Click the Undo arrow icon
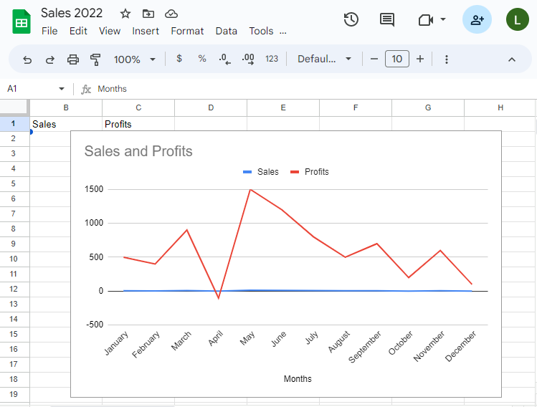Screen dimensions: 537x407 click(27, 59)
